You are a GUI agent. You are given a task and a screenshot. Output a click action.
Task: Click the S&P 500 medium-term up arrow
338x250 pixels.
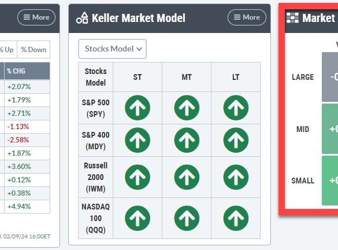pos(187,108)
